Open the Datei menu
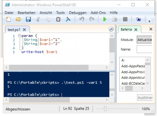The width and height of the screenshot is (157, 116). coord(9,13)
